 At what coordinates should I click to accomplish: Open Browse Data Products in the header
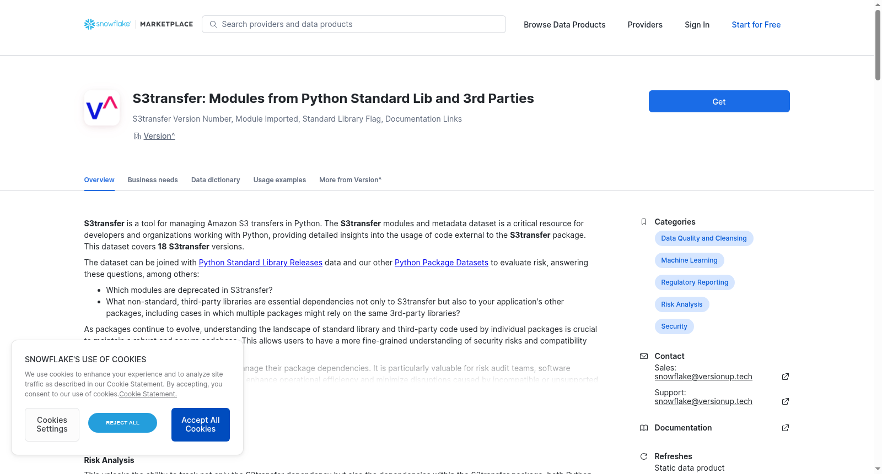564,25
